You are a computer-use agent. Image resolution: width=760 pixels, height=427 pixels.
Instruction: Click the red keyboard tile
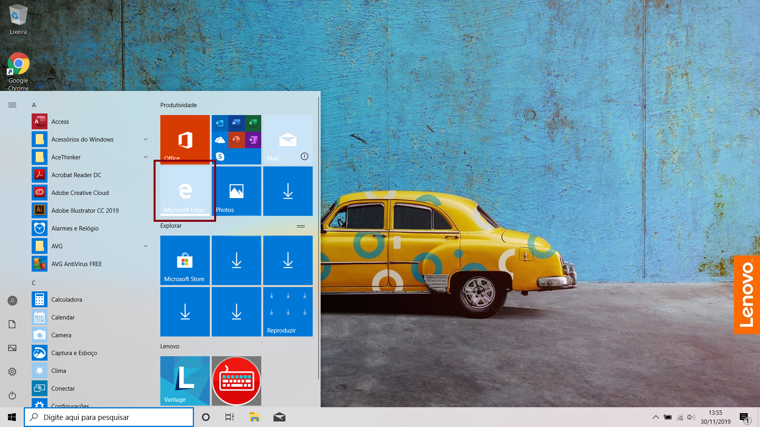click(x=236, y=380)
